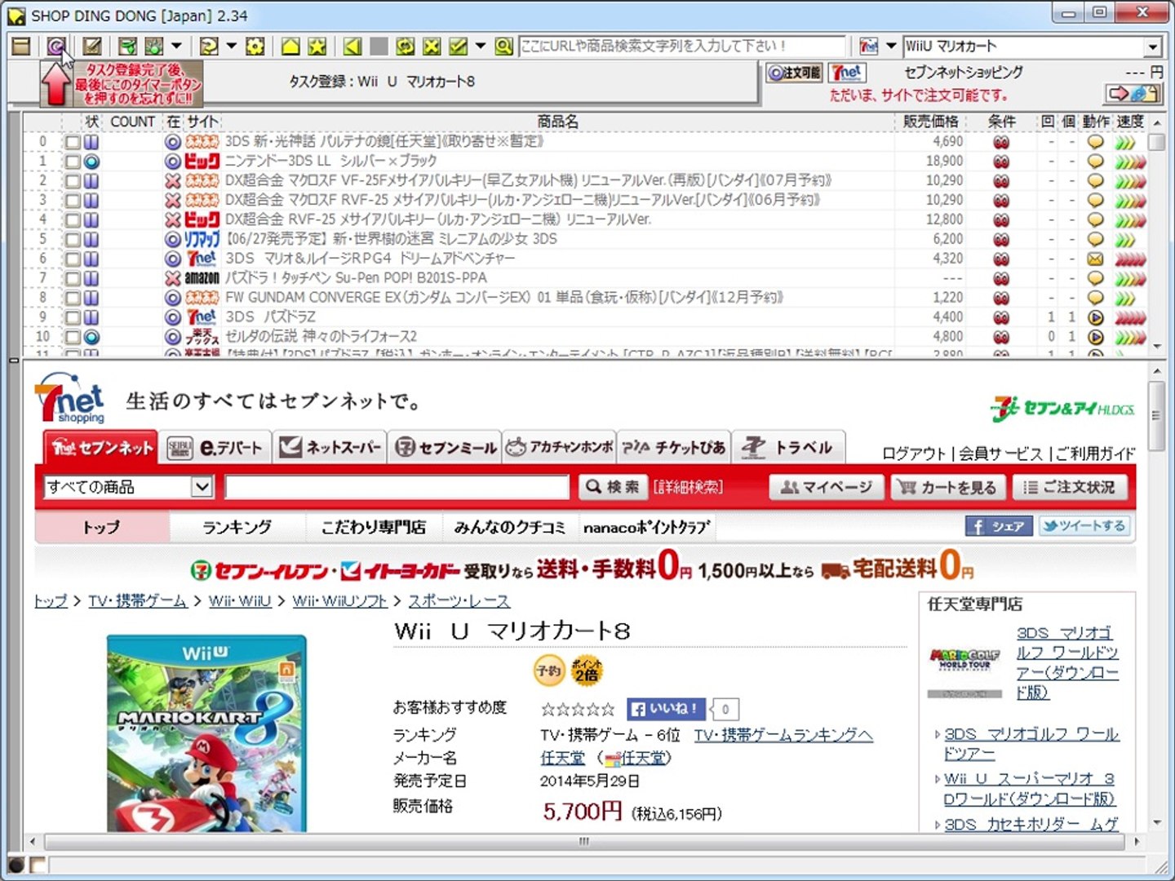Image resolution: width=1175 pixels, height=881 pixels.
Task: Tick checkbox for FW GUNDAM CONVERGE row
Action: [73, 299]
